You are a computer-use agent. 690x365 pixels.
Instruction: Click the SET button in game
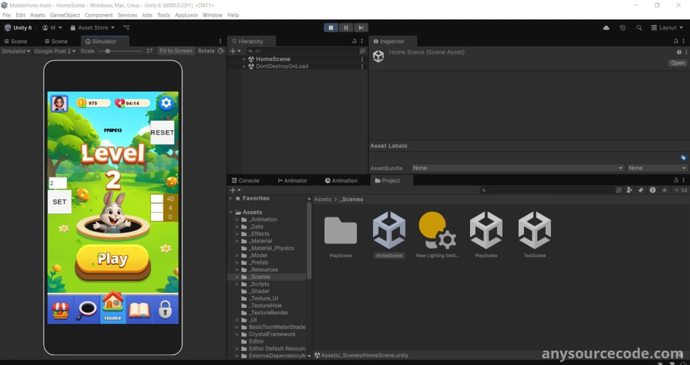[60, 202]
